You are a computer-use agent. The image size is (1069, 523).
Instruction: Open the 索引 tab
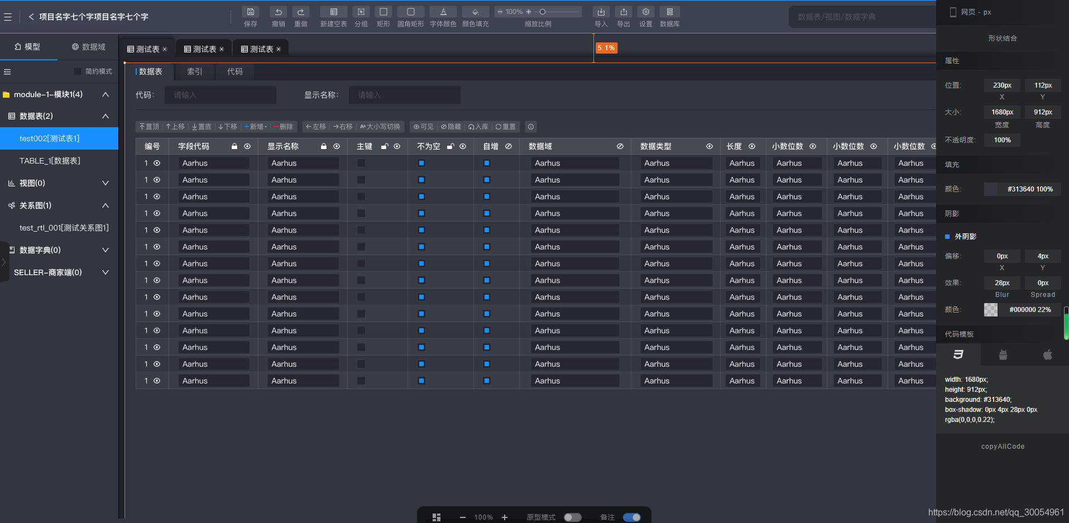coord(195,71)
